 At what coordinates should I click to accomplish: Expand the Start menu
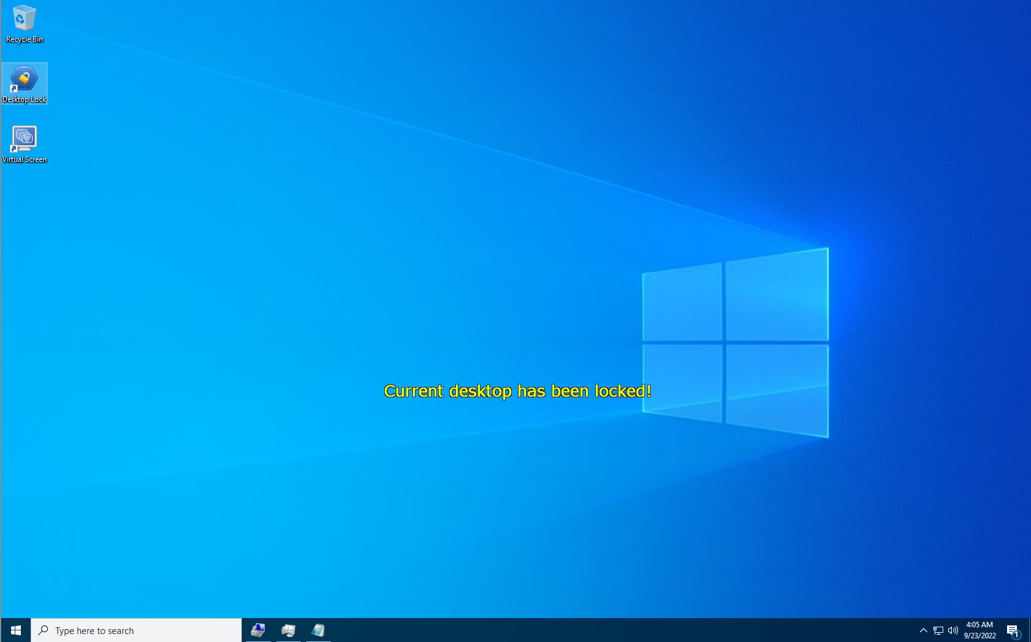pos(15,630)
